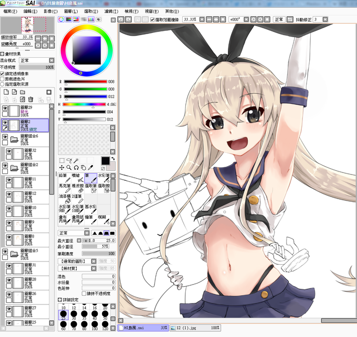This screenshot has height=337, width=357.
Task: Hide layer 圖層29
Action: 5,108
